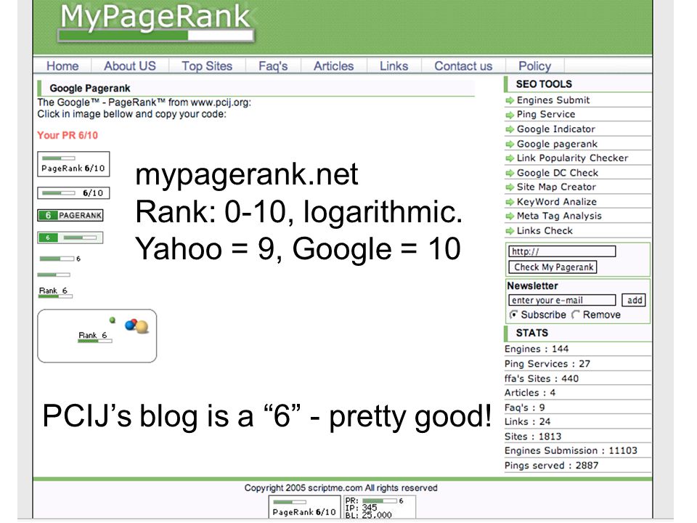Open the Faq's menu item

273,66
